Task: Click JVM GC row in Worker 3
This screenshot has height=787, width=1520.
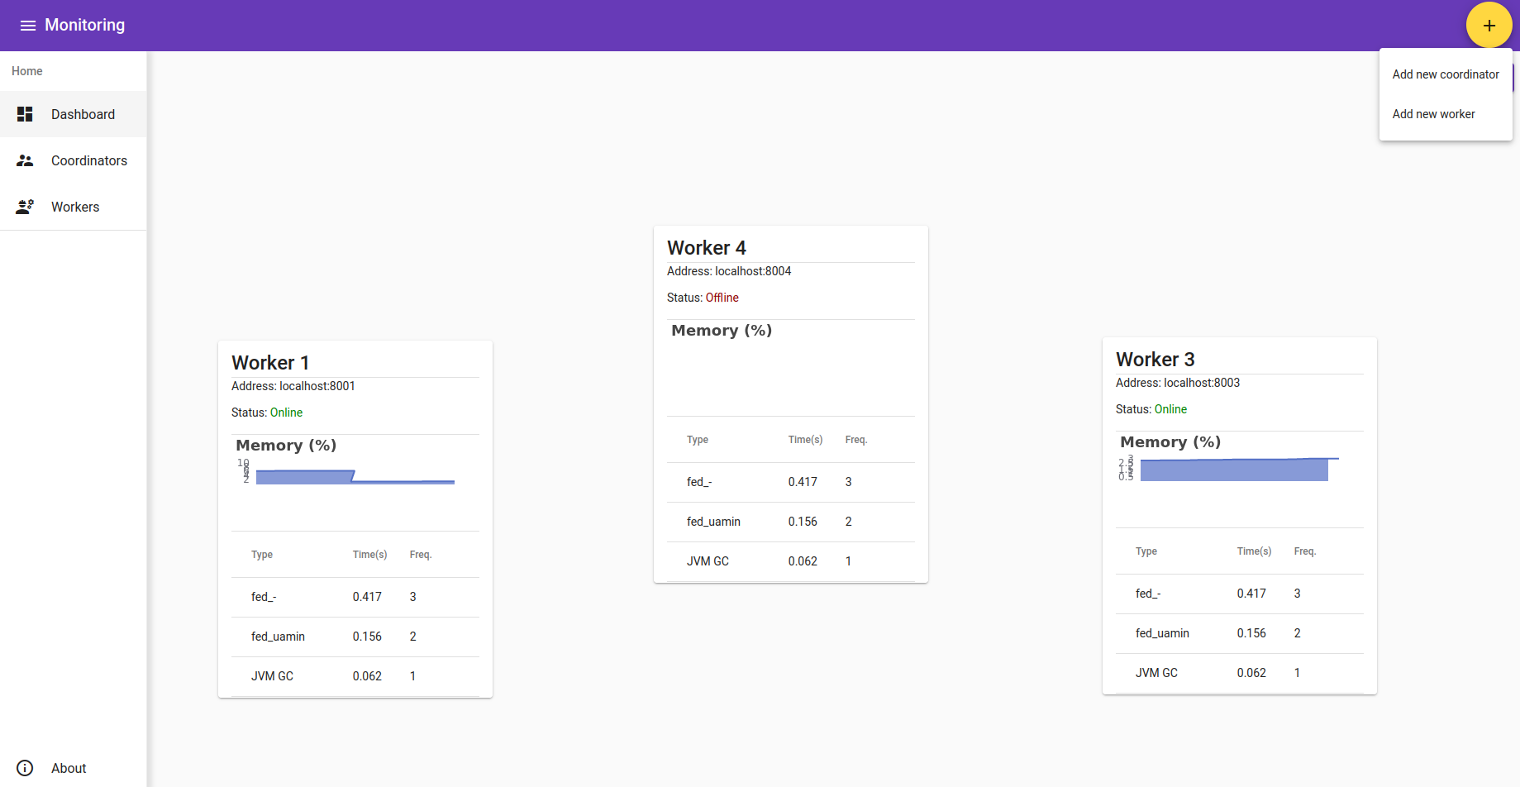Action: (1240, 673)
